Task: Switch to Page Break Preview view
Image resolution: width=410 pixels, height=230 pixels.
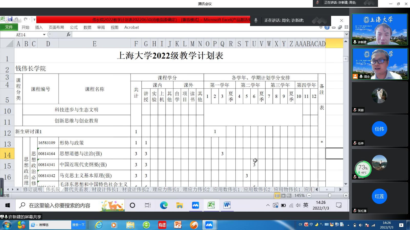Action: [x=289, y=196]
